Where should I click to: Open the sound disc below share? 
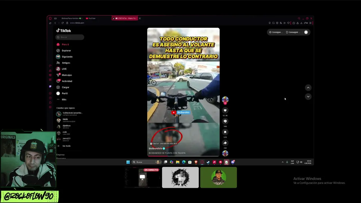225,153
